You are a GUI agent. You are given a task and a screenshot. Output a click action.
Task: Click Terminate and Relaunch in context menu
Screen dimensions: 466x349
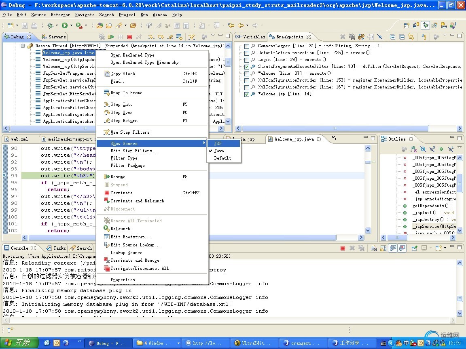pyautogui.click(x=153, y=201)
